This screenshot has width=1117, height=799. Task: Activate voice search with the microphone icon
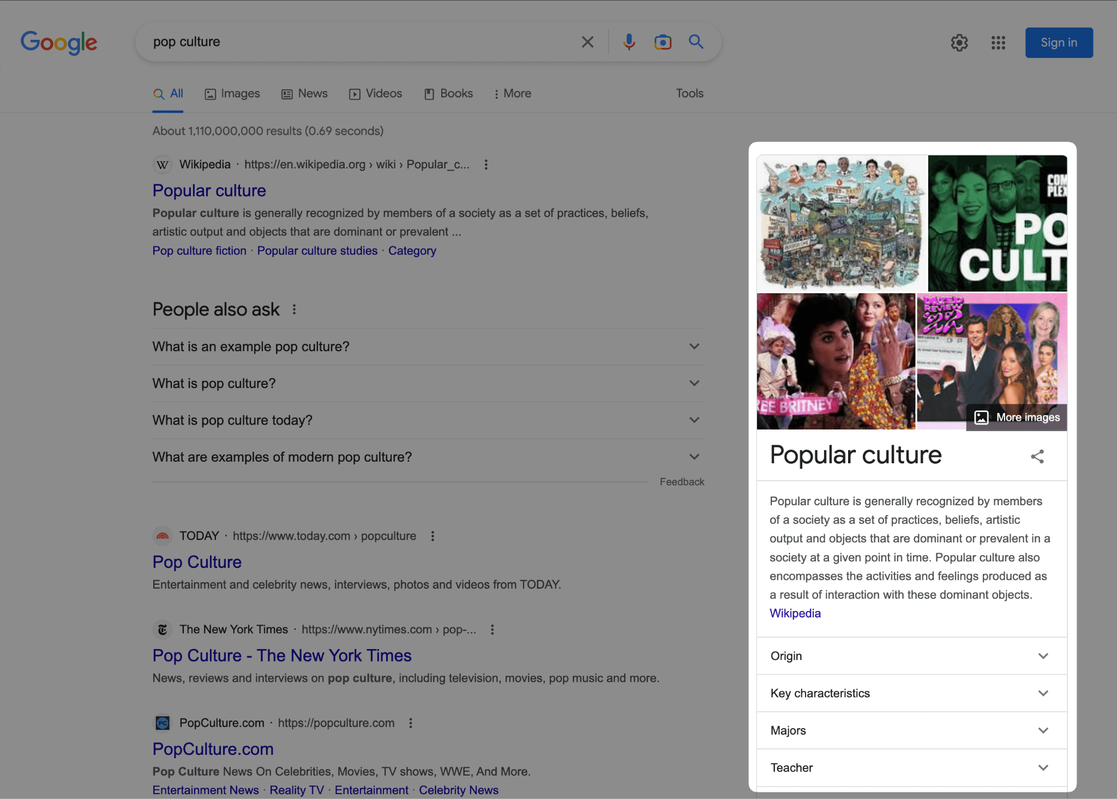(x=628, y=41)
